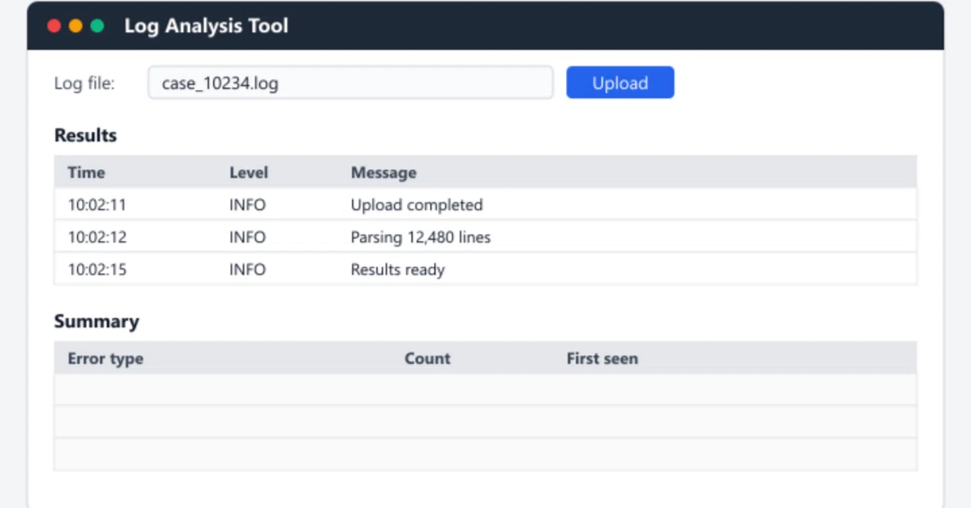Select the "Results ready" message
The width and height of the screenshot is (971, 508).
coord(398,269)
